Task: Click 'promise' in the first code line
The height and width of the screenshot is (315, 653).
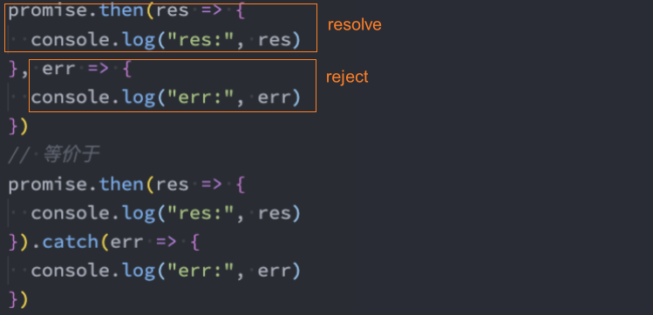Action: coord(48,11)
